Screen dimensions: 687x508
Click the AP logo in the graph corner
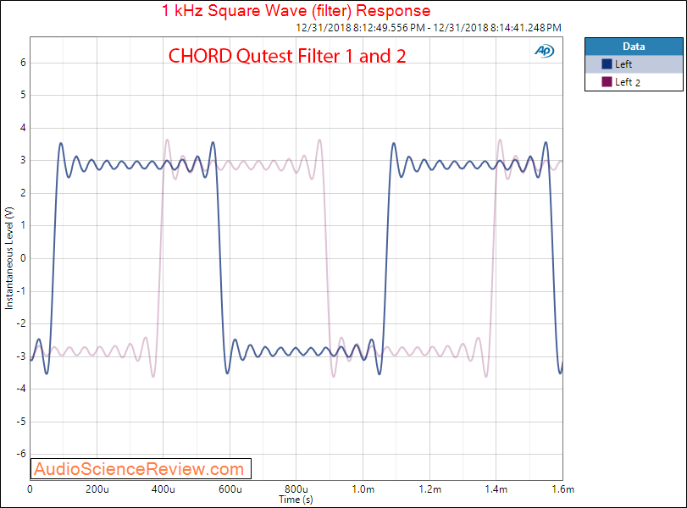(544, 52)
